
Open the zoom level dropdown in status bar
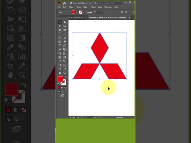tap(78, 117)
